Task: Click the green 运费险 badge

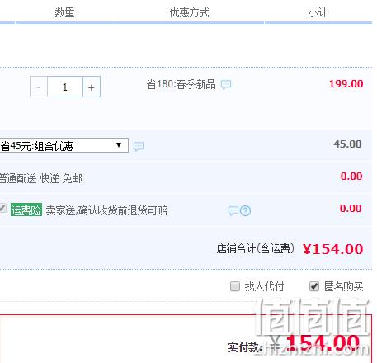Action: coord(26,210)
